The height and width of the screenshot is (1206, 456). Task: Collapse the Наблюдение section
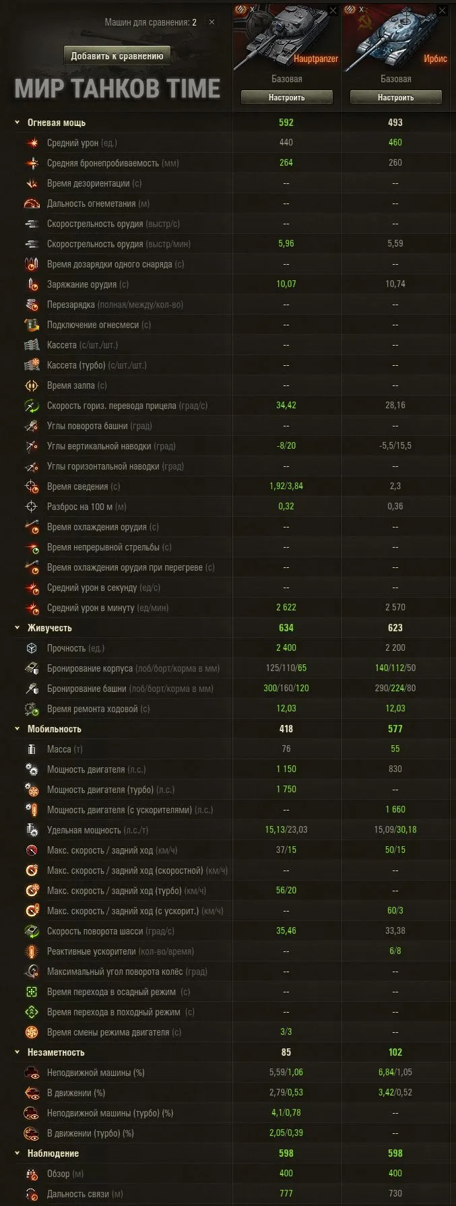tap(17, 1153)
